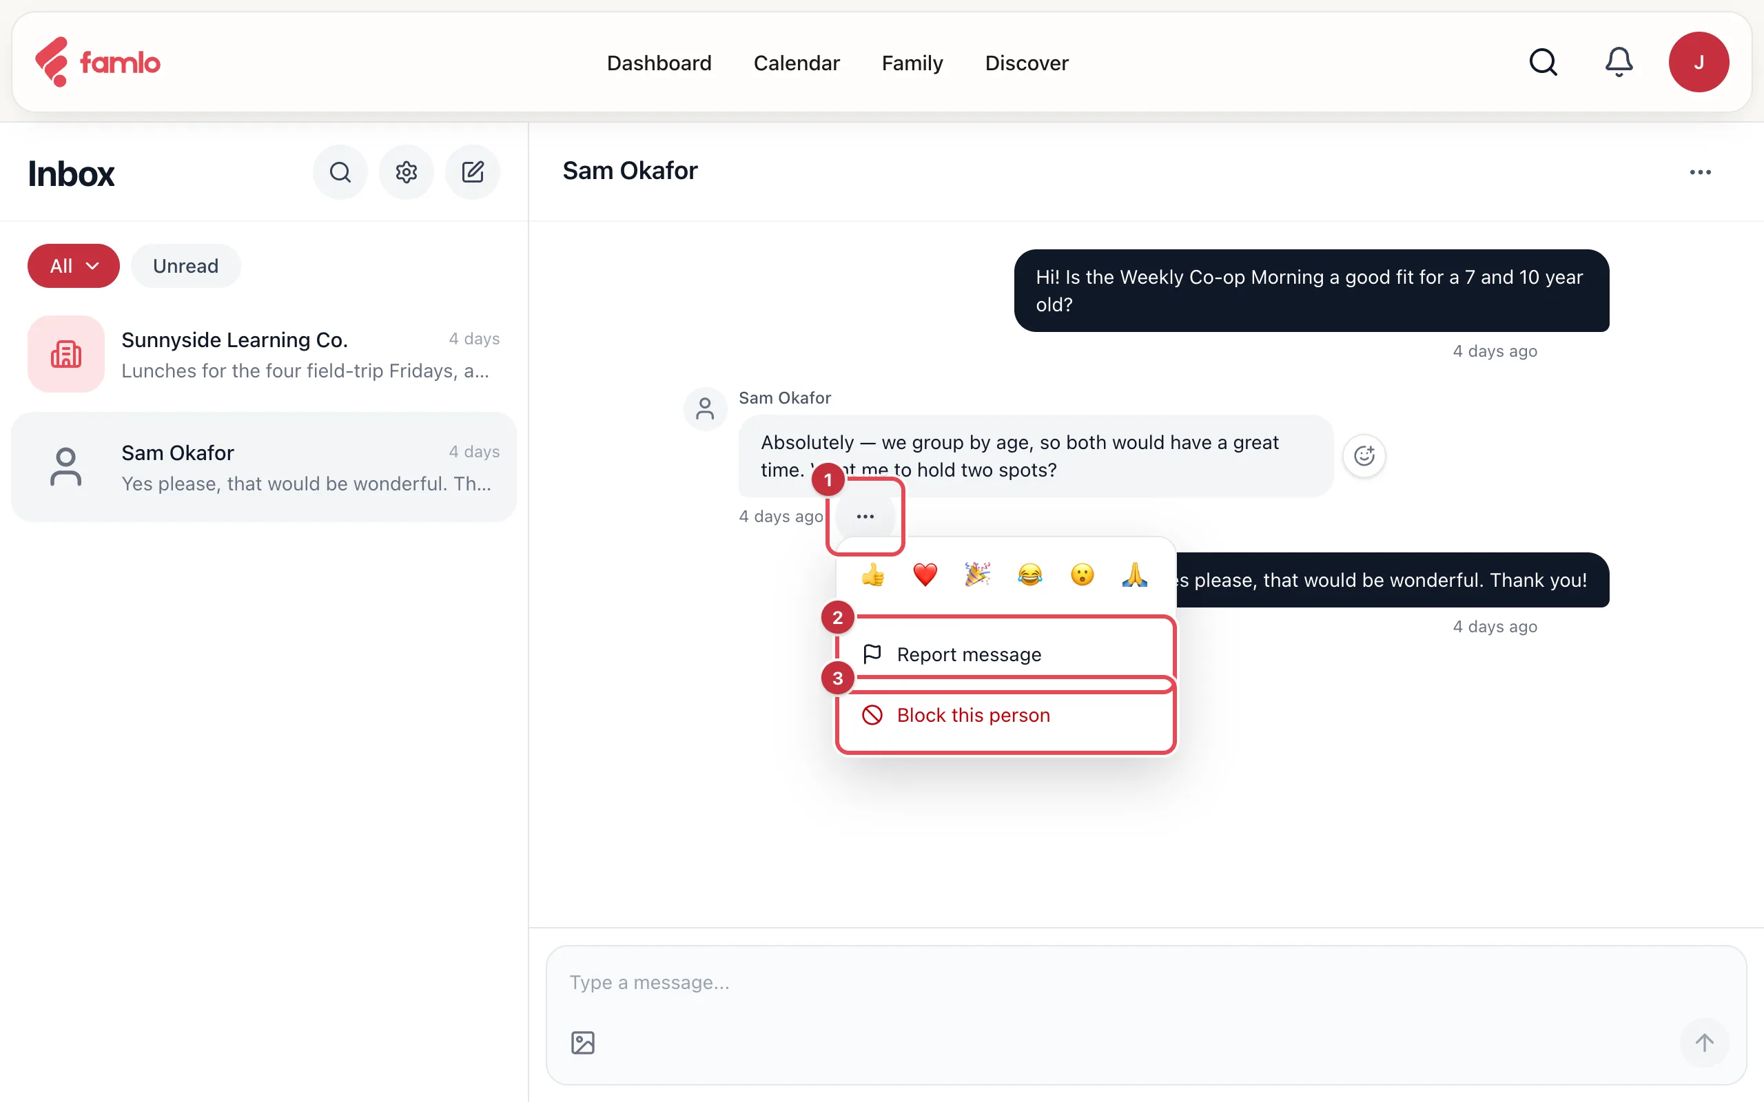This screenshot has height=1102, width=1764.
Task: Select Report message from menu
Action: [1006, 654]
